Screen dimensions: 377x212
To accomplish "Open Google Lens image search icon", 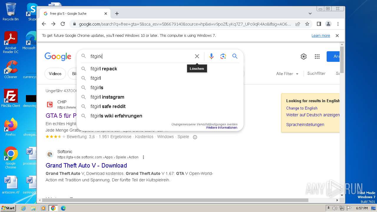I will (x=223, y=56).
